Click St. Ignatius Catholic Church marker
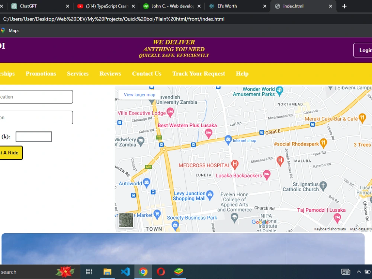372x279 pixels. (x=323, y=186)
